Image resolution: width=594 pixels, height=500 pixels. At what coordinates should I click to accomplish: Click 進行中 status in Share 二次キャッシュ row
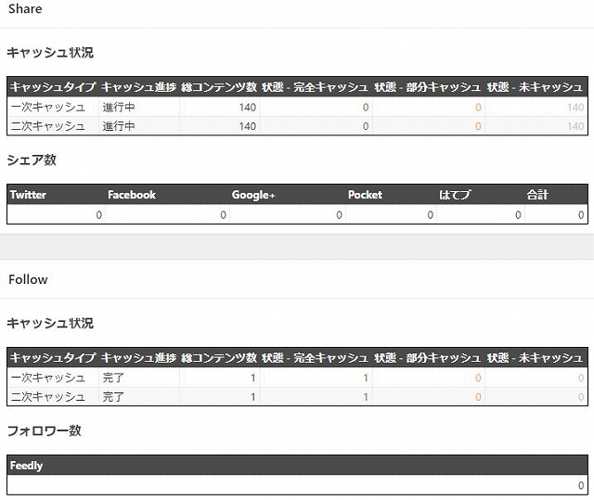pos(119,126)
